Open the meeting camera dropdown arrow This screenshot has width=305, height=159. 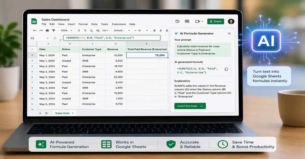(202, 22)
